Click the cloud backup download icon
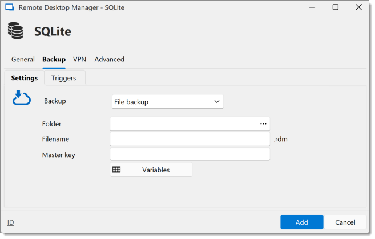The image size is (375, 239). pos(22,98)
